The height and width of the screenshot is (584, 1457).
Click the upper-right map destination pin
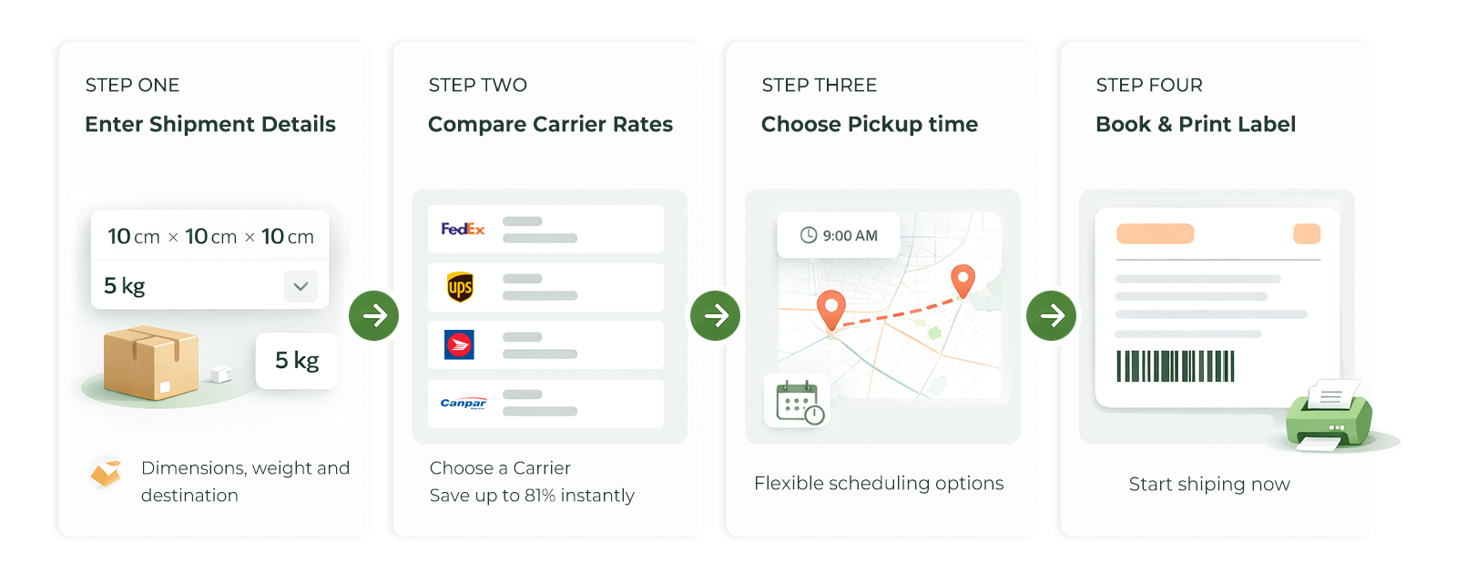[963, 280]
